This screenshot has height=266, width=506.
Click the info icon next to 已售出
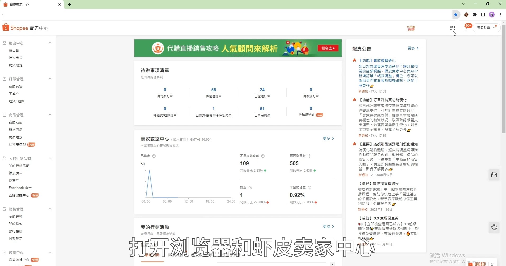click(154, 156)
